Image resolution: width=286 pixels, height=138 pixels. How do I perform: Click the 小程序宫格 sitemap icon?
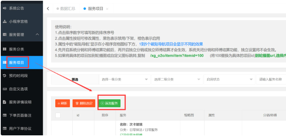coord(5,22)
